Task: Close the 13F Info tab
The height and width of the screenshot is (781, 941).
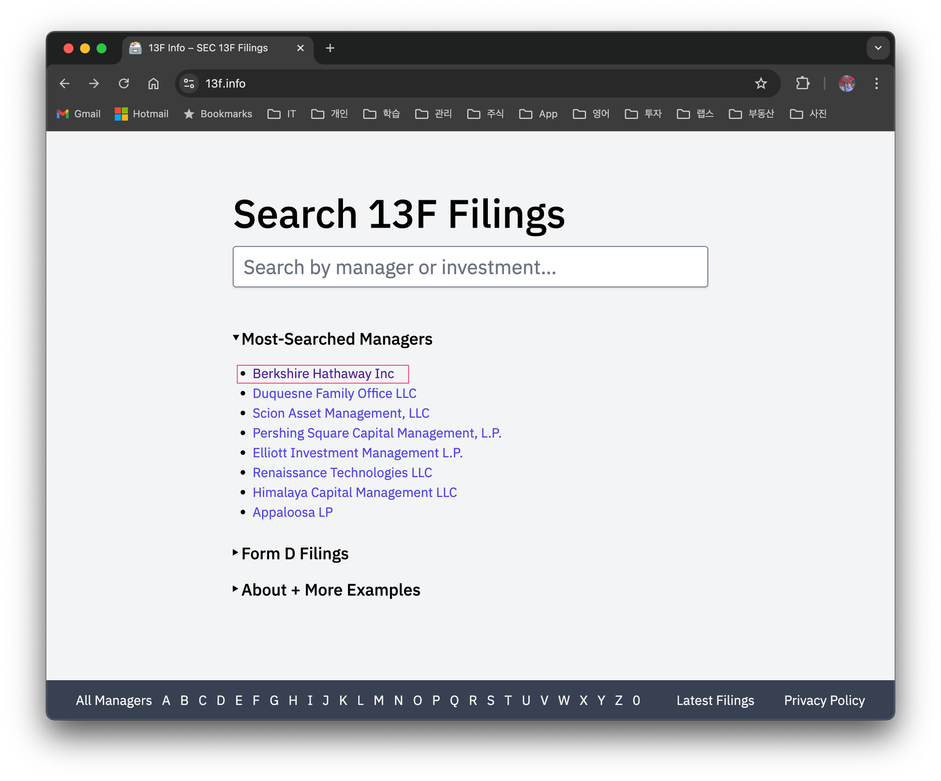Action: click(x=301, y=48)
